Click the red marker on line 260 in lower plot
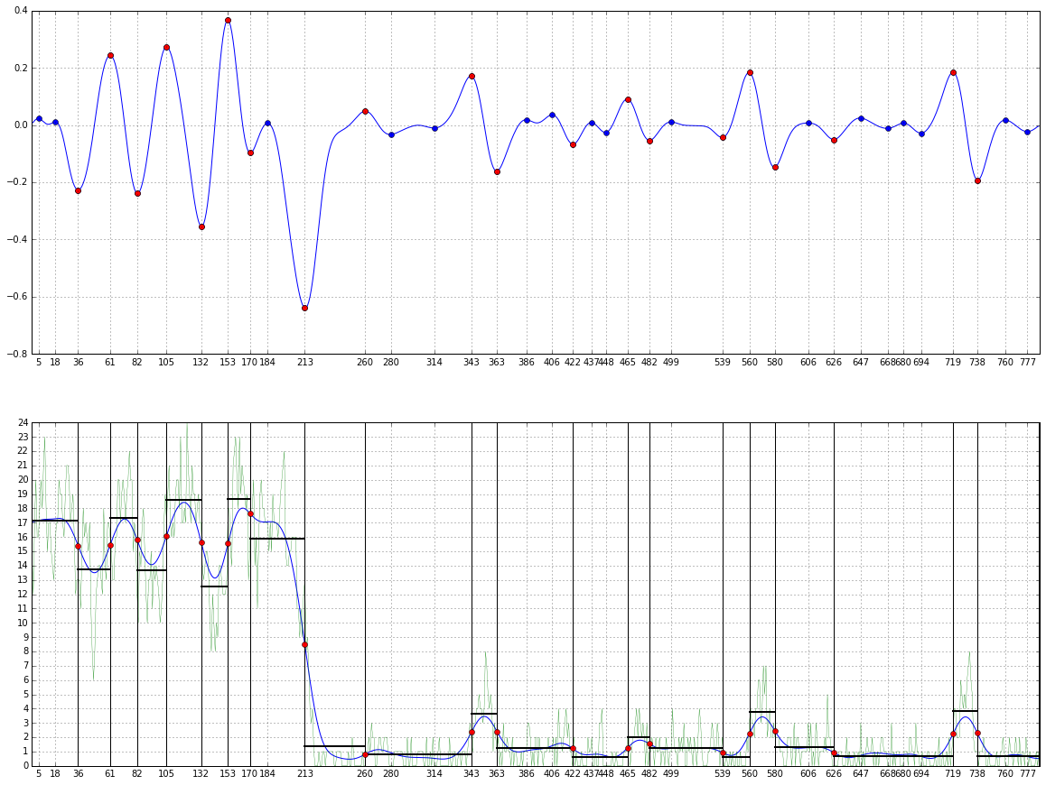The height and width of the screenshot is (785, 1046). pyautogui.click(x=366, y=754)
